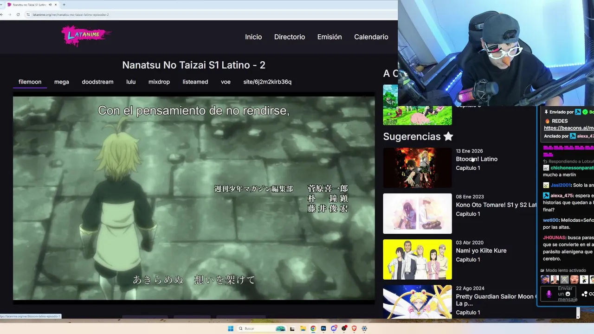Click the address bar URL

click(71, 14)
